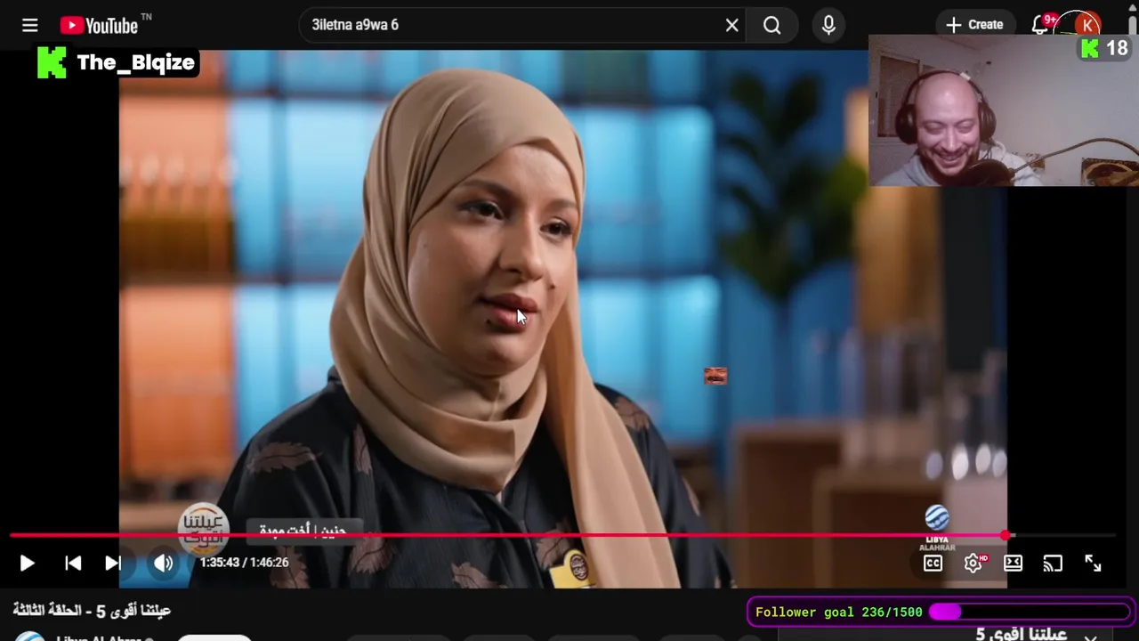Click the search magnifier button
The width and height of the screenshot is (1139, 641).
[x=772, y=25]
